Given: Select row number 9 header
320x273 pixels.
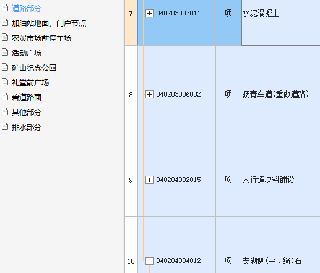Looking at the screenshot, I should pyautogui.click(x=131, y=180).
